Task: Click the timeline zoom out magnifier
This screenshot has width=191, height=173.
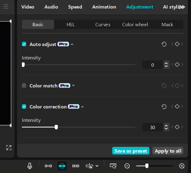Action: (127, 166)
